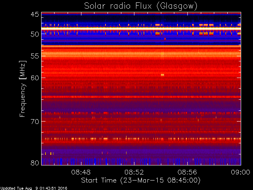This screenshot has width=253, height=190.
Task: Click the bright yellow-white band near 49 MHz
Action: tap(141, 28)
